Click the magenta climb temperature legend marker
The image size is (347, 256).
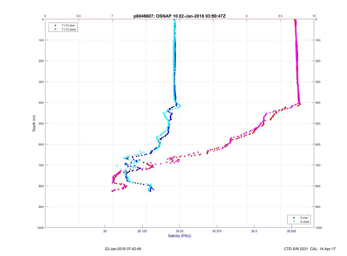(x=55, y=30)
